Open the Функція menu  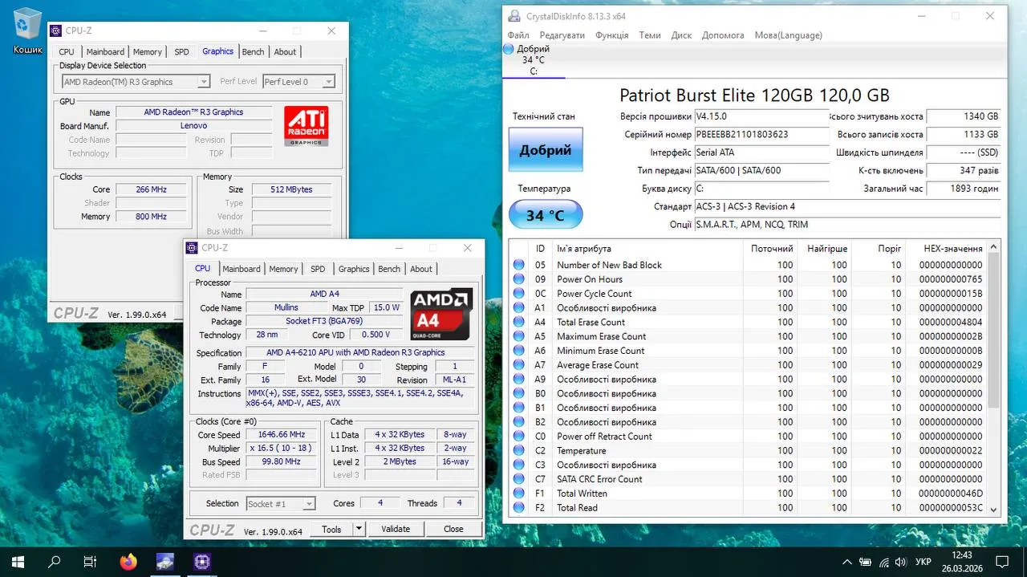pos(612,35)
